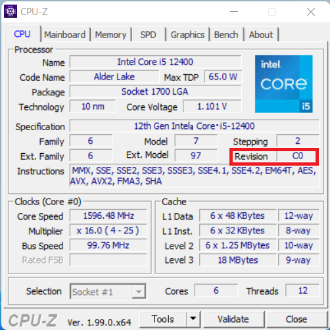Image resolution: width=330 pixels, height=330 pixels.
Task: Click the Core Speed 1596.48 MHz value
Action: (108, 216)
